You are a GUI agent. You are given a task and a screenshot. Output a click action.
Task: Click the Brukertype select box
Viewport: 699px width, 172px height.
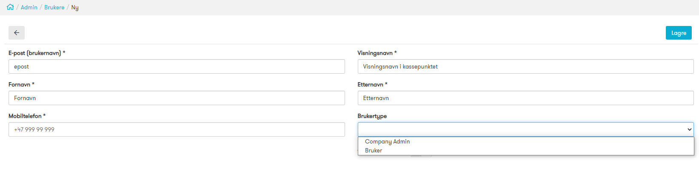coord(525,129)
